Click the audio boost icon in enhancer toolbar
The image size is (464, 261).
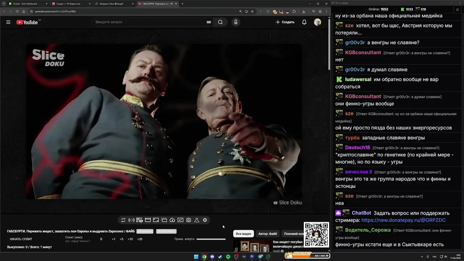point(131,220)
